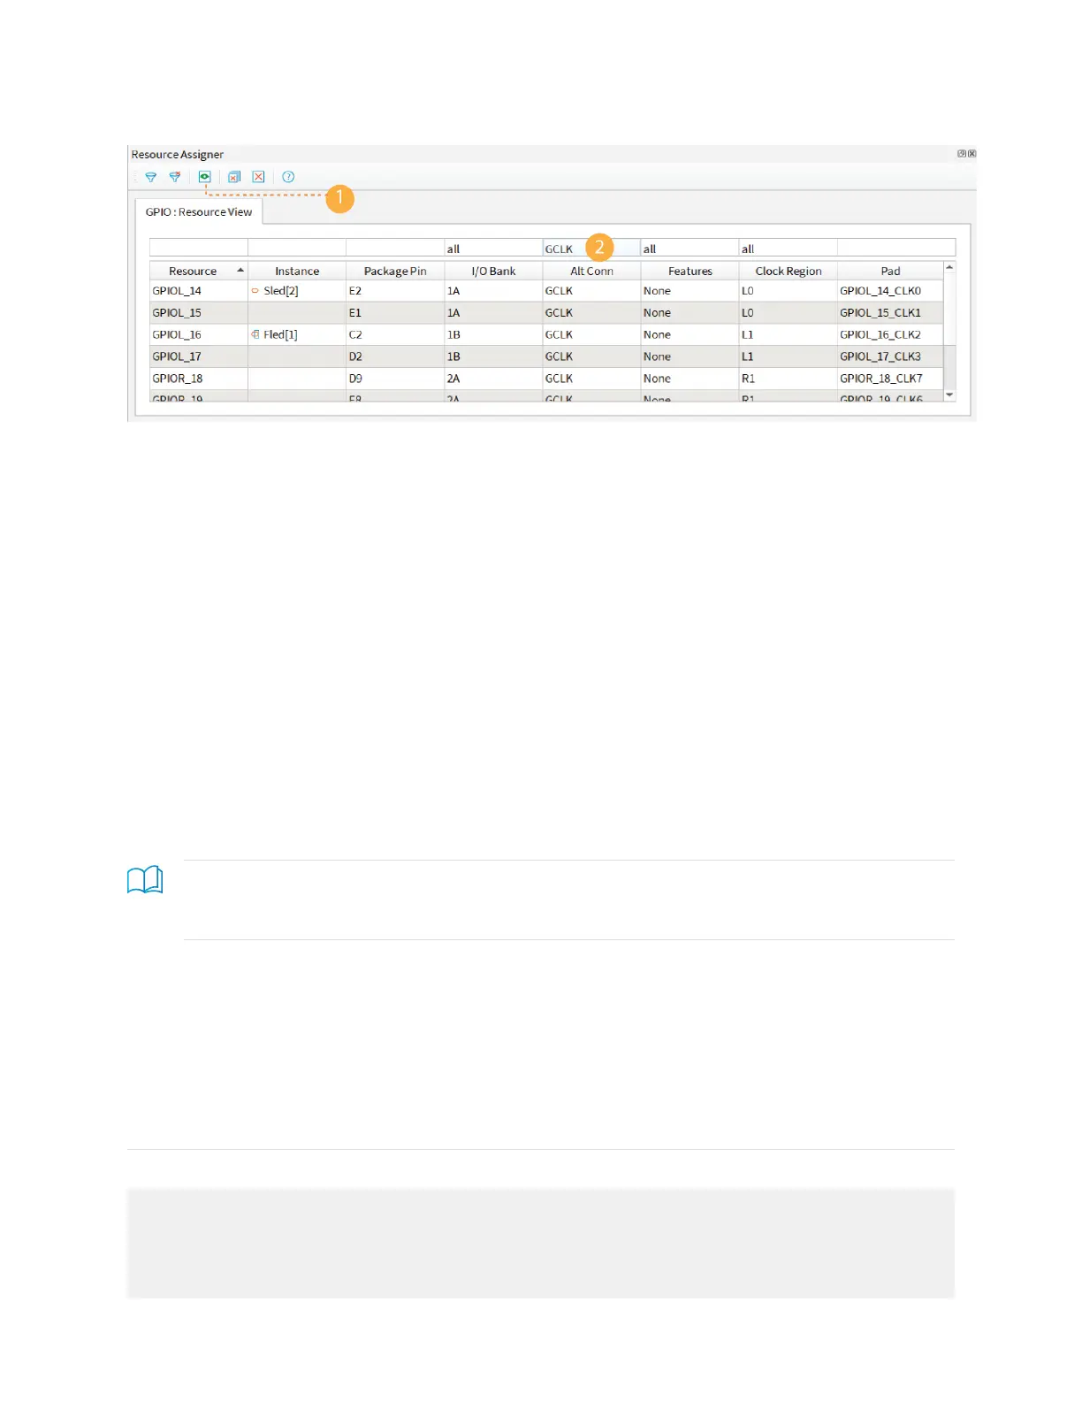Click package pin D9 cell

395,379
